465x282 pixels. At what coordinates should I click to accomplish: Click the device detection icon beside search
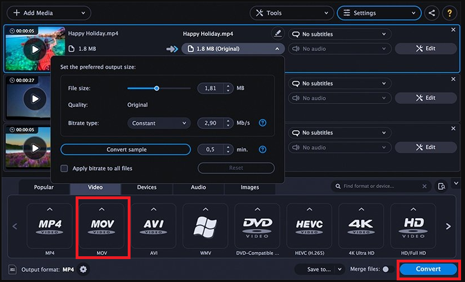point(441,186)
